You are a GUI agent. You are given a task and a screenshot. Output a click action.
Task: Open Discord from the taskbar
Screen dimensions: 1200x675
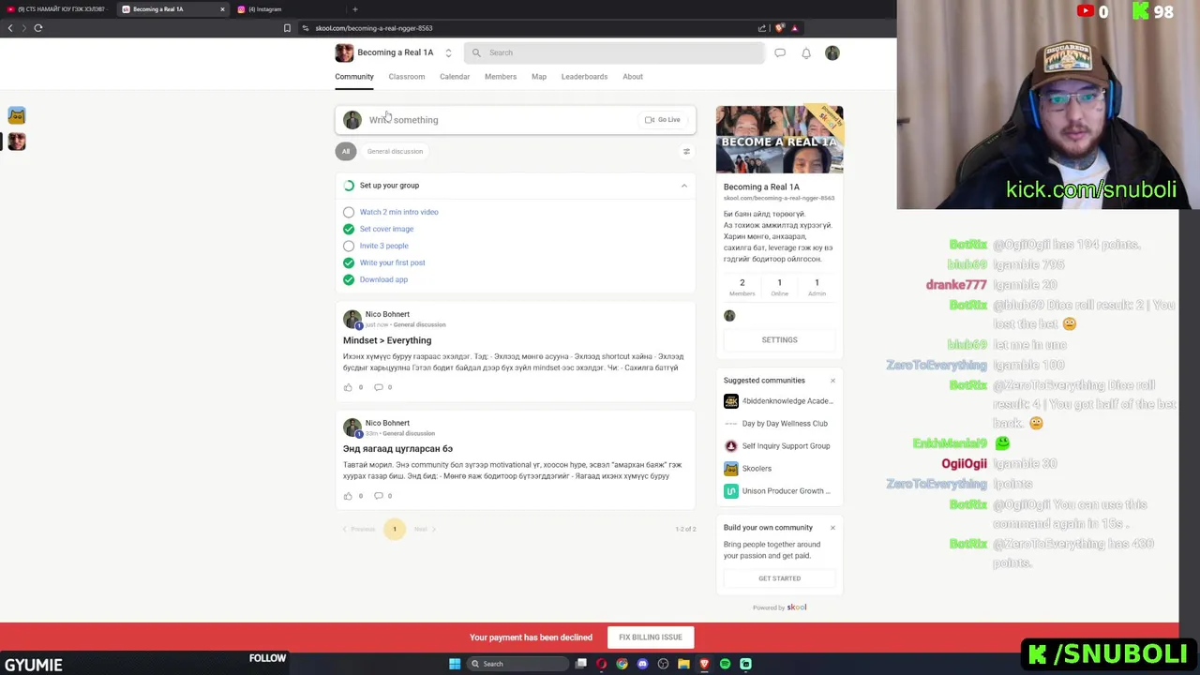[x=642, y=664]
